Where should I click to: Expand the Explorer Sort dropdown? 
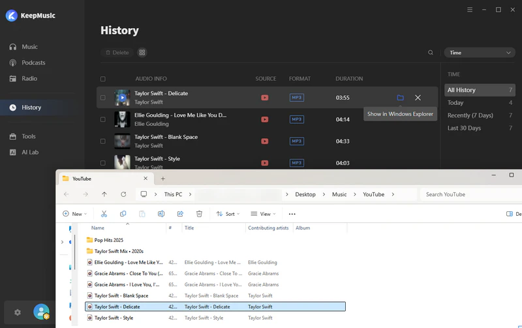228,214
